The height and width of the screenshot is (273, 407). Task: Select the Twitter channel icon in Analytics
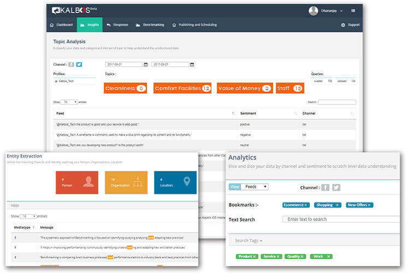point(336,187)
